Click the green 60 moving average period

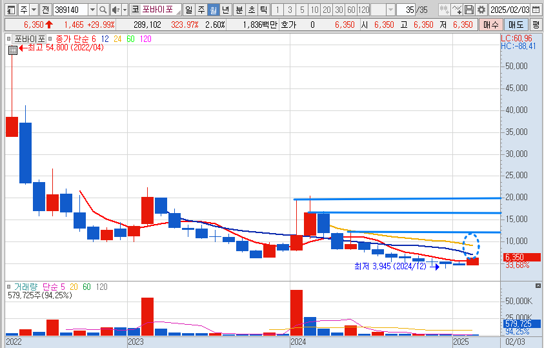coord(130,39)
